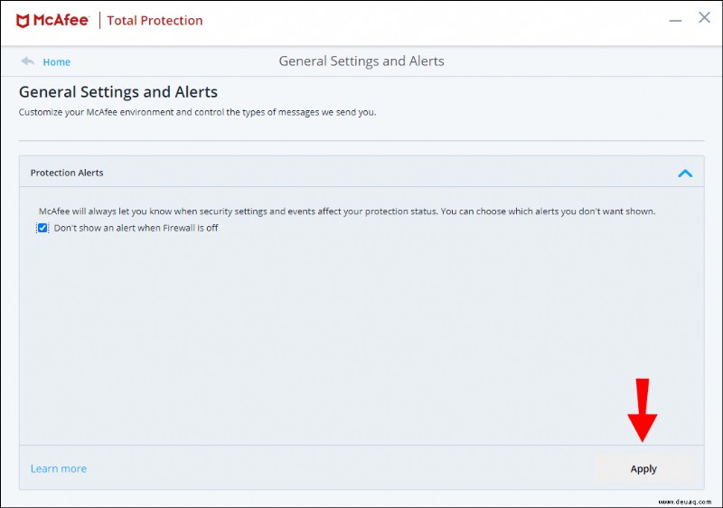Minimize the McAfee window
The width and height of the screenshot is (723, 508).
(x=675, y=20)
